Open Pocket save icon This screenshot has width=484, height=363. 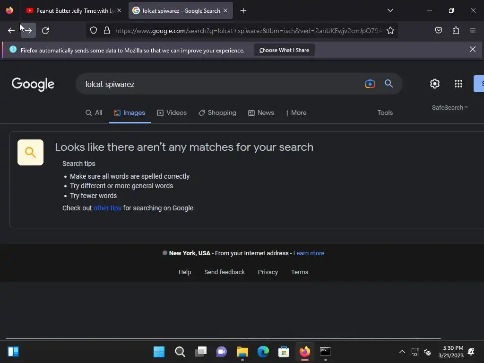pyautogui.click(x=438, y=31)
